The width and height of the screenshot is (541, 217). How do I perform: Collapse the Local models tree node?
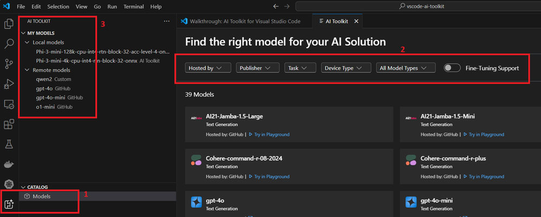pos(28,42)
